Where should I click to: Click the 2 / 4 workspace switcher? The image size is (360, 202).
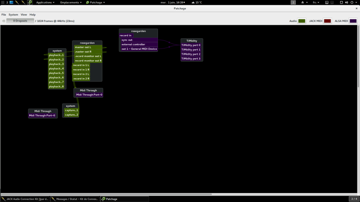(x=354, y=199)
